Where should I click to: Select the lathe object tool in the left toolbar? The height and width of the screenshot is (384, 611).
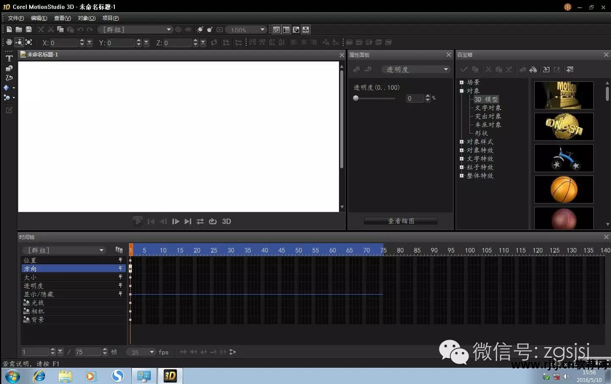pos(9,78)
